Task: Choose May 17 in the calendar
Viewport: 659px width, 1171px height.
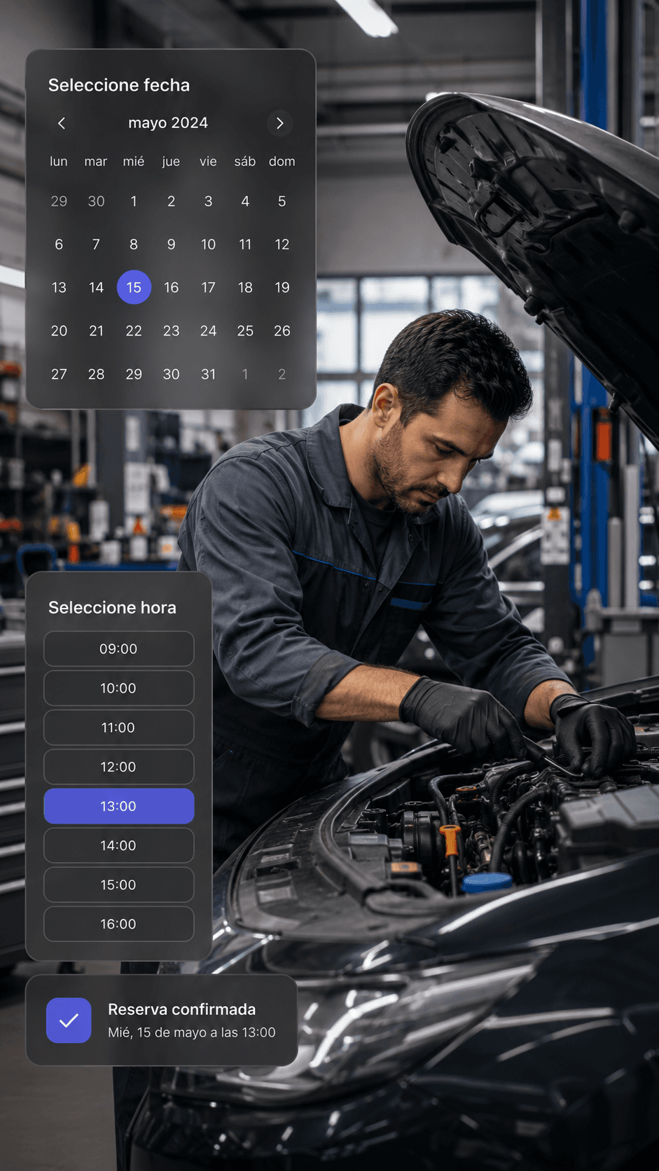Action: click(208, 287)
